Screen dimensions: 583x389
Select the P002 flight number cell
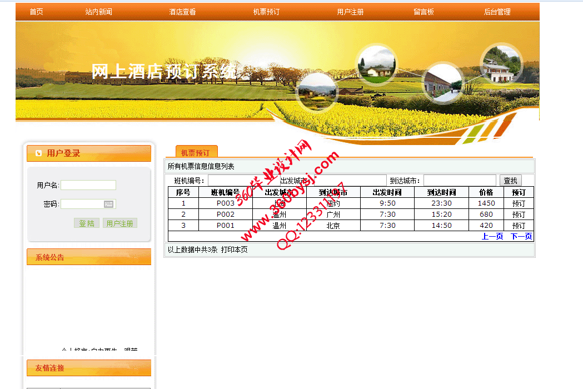coord(225,215)
